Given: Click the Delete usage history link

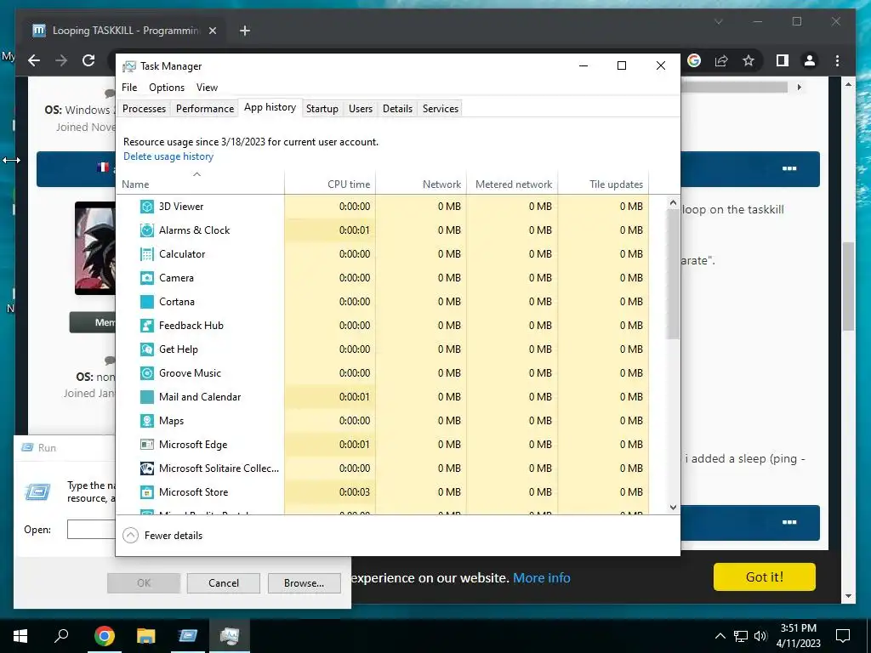Looking at the screenshot, I should (x=168, y=156).
